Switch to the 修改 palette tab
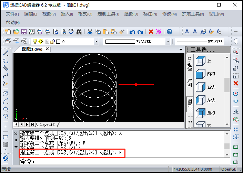 point(190,64)
